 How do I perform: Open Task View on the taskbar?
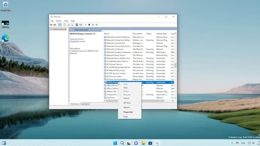tap(129, 143)
